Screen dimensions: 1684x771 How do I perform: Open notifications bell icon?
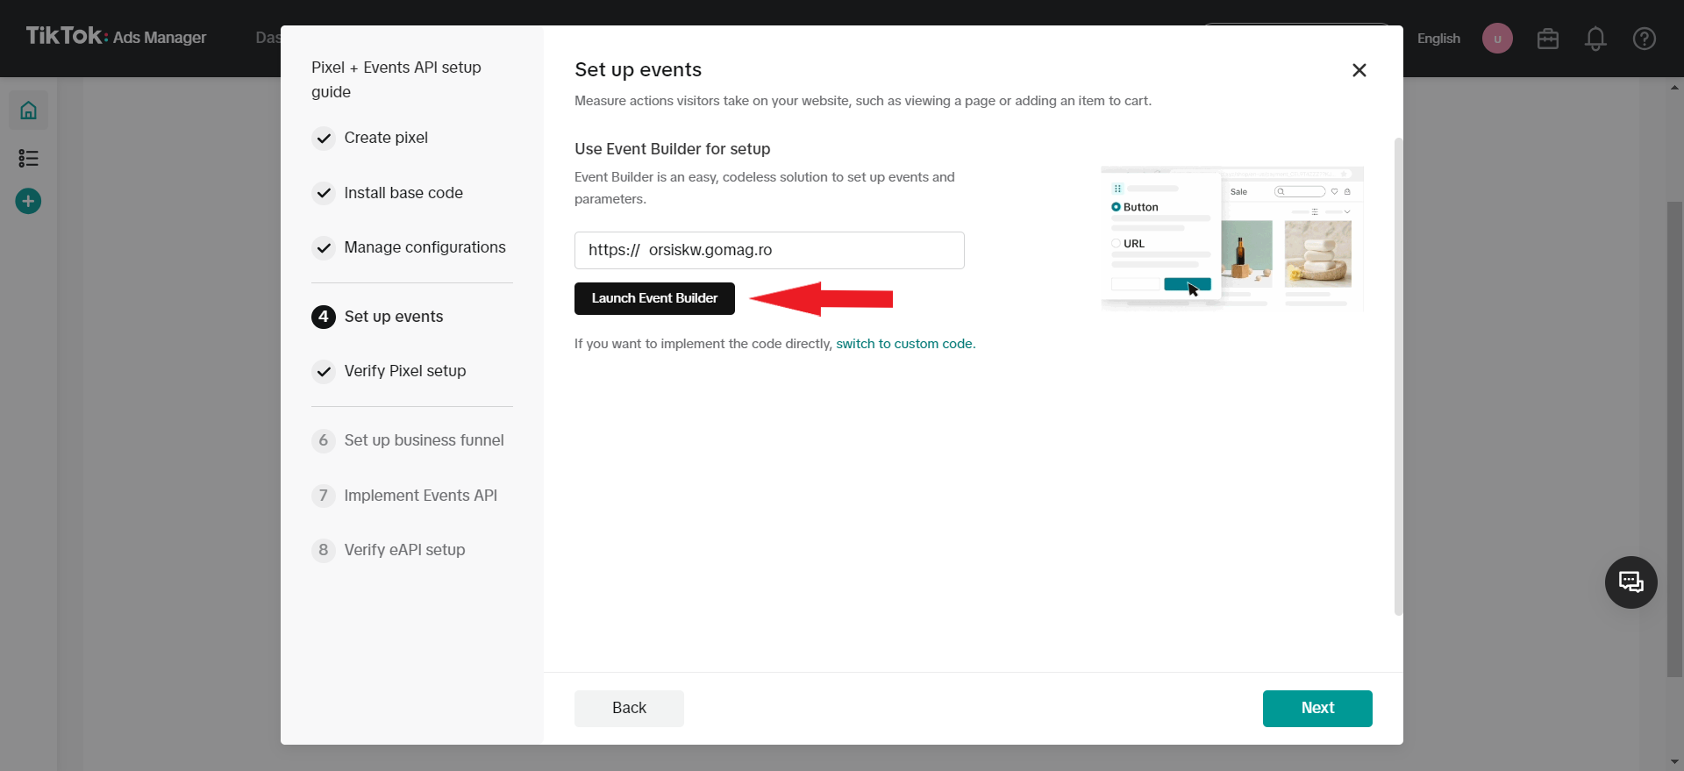click(1595, 39)
